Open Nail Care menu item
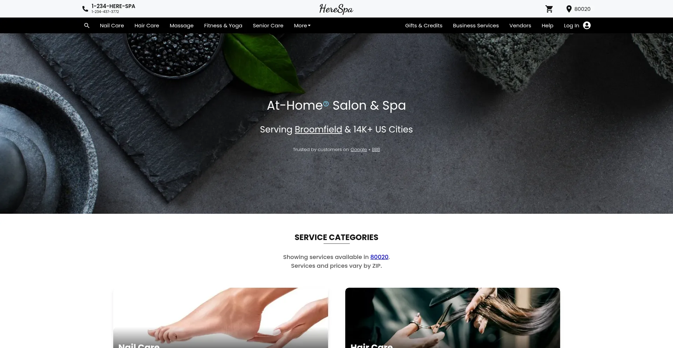 point(112,26)
